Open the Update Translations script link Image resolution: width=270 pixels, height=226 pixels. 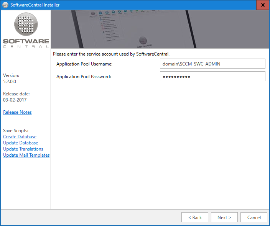[23, 149]
